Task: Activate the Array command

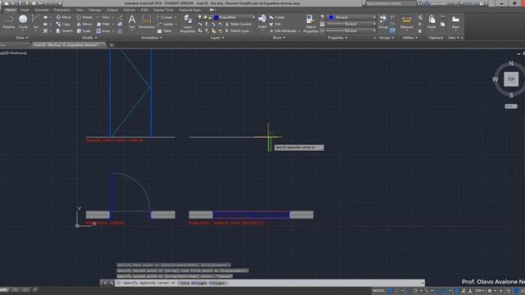Action: click(x=103, y=31)
